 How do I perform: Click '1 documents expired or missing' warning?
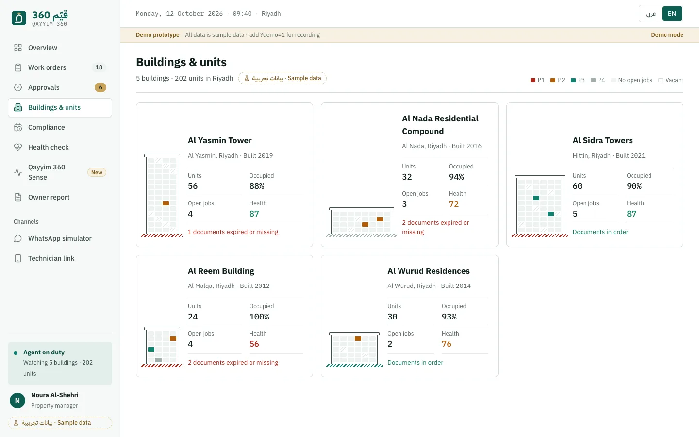coord(233,232)
